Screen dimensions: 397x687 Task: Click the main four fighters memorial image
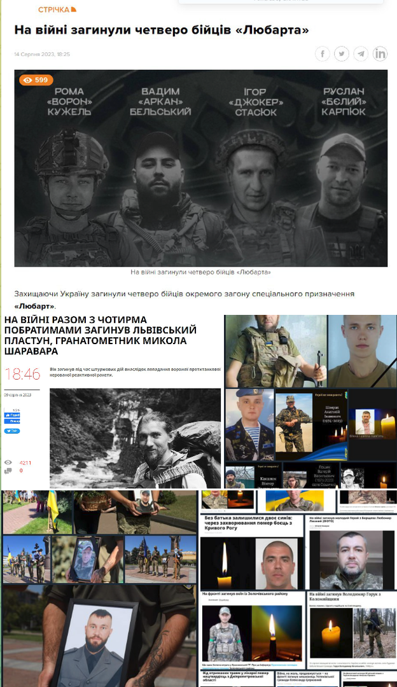pos(200,169)
